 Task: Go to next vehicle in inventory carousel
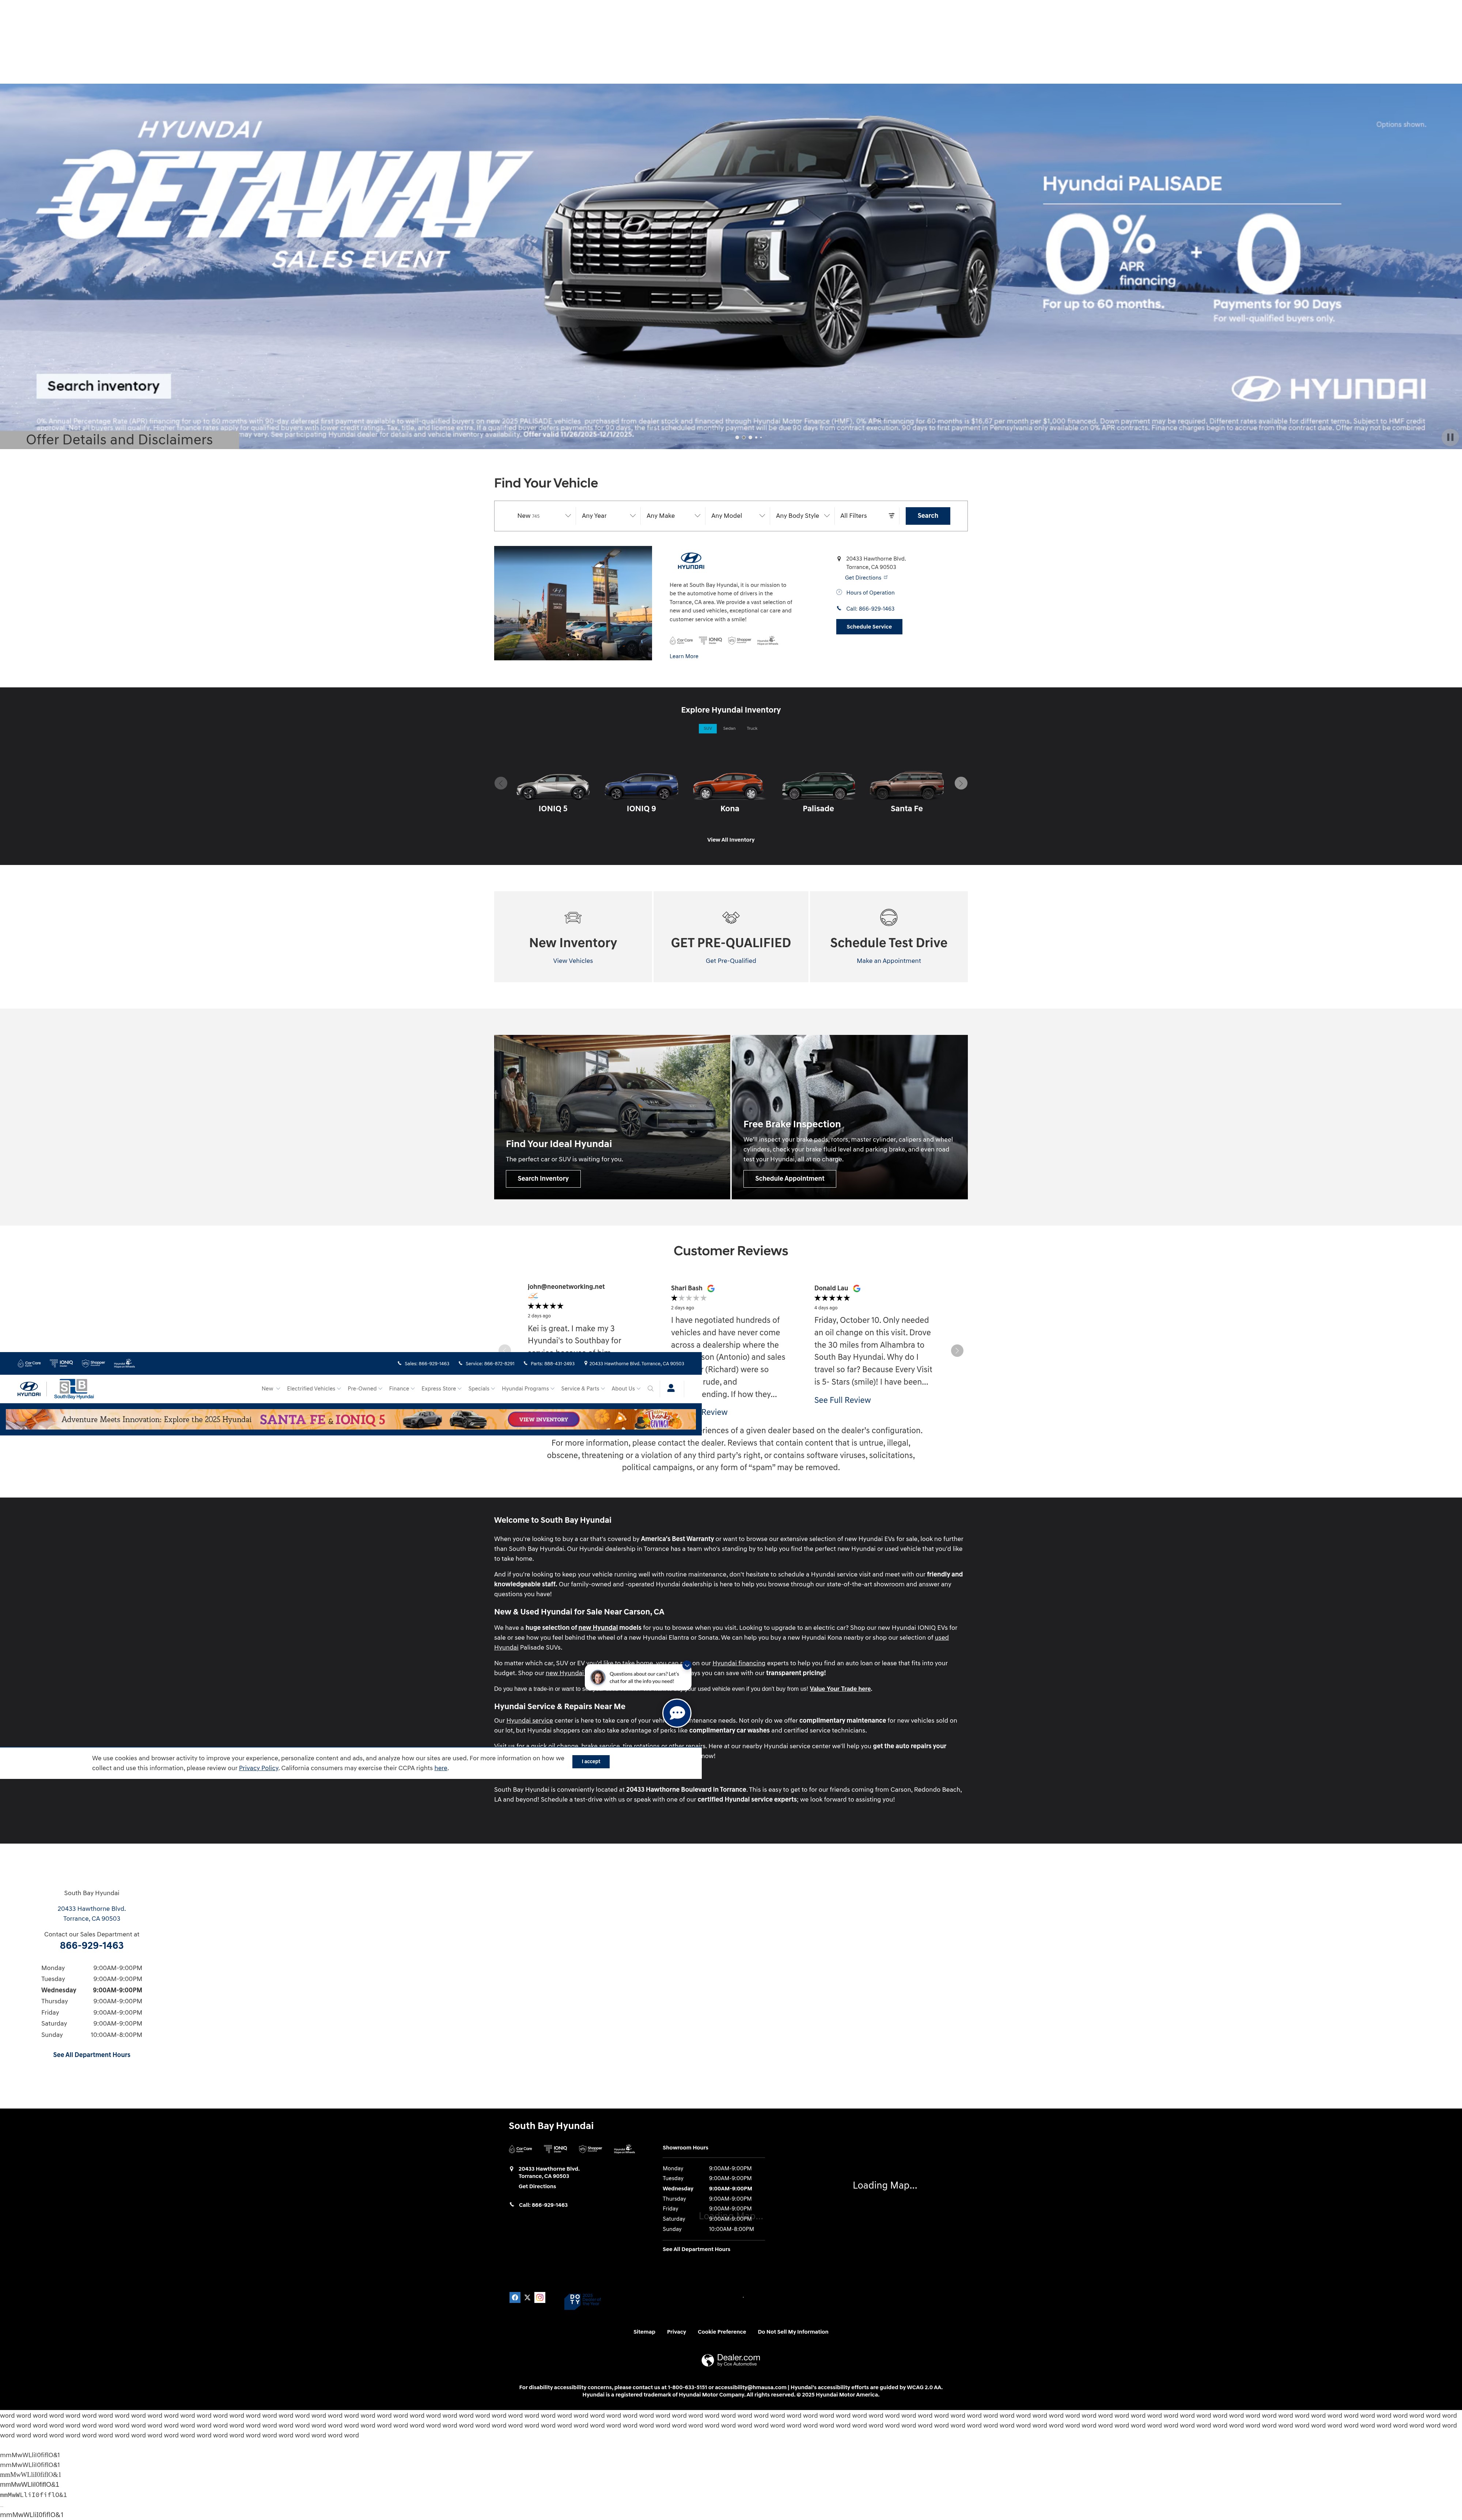tap(961, 783)
